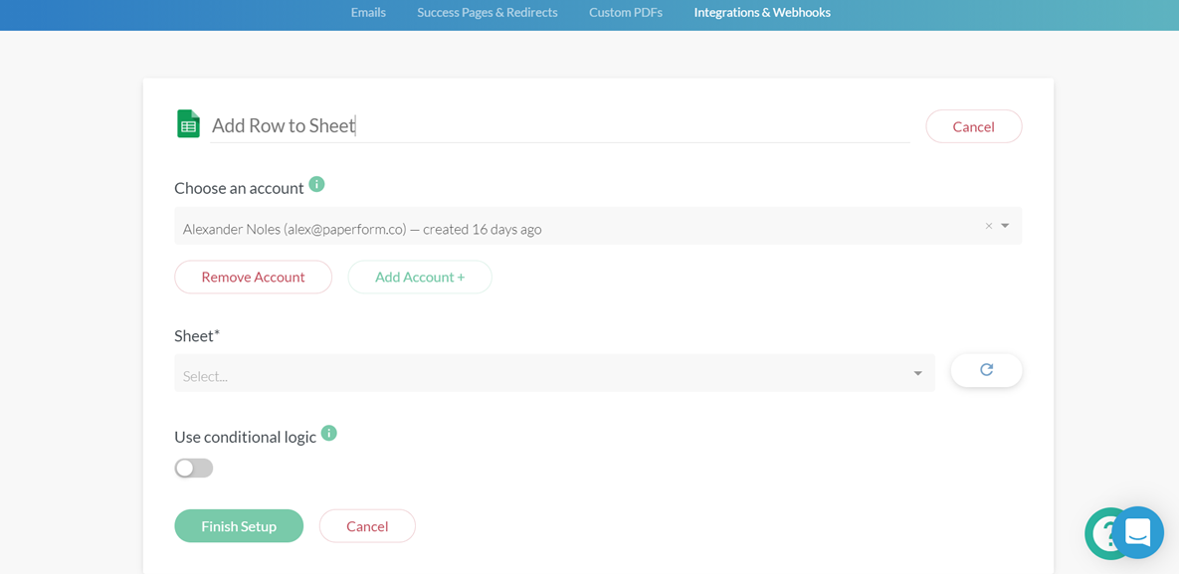The width and height of the screenshot is (1179, 574).
Task: Go to the Custom PDFs tab
Action: click(x=626, y=13)
